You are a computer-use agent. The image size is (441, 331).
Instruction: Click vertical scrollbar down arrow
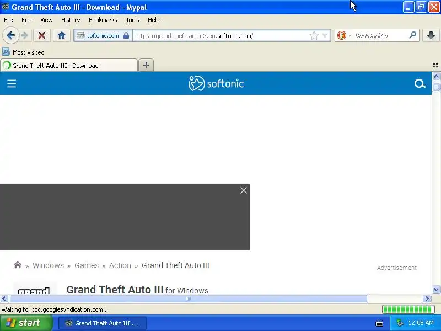click(x=436, y=290)
